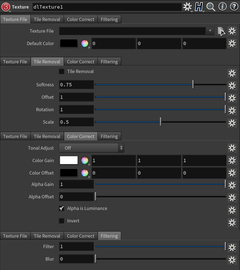Image resolution: width=240 pixels, height=270 pixels.
Task: Open the Tonal Adjust dropdown
Action: coord(92,148)
